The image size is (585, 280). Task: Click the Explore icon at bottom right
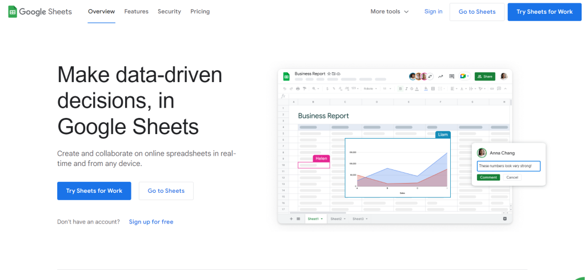click(505, 219)
